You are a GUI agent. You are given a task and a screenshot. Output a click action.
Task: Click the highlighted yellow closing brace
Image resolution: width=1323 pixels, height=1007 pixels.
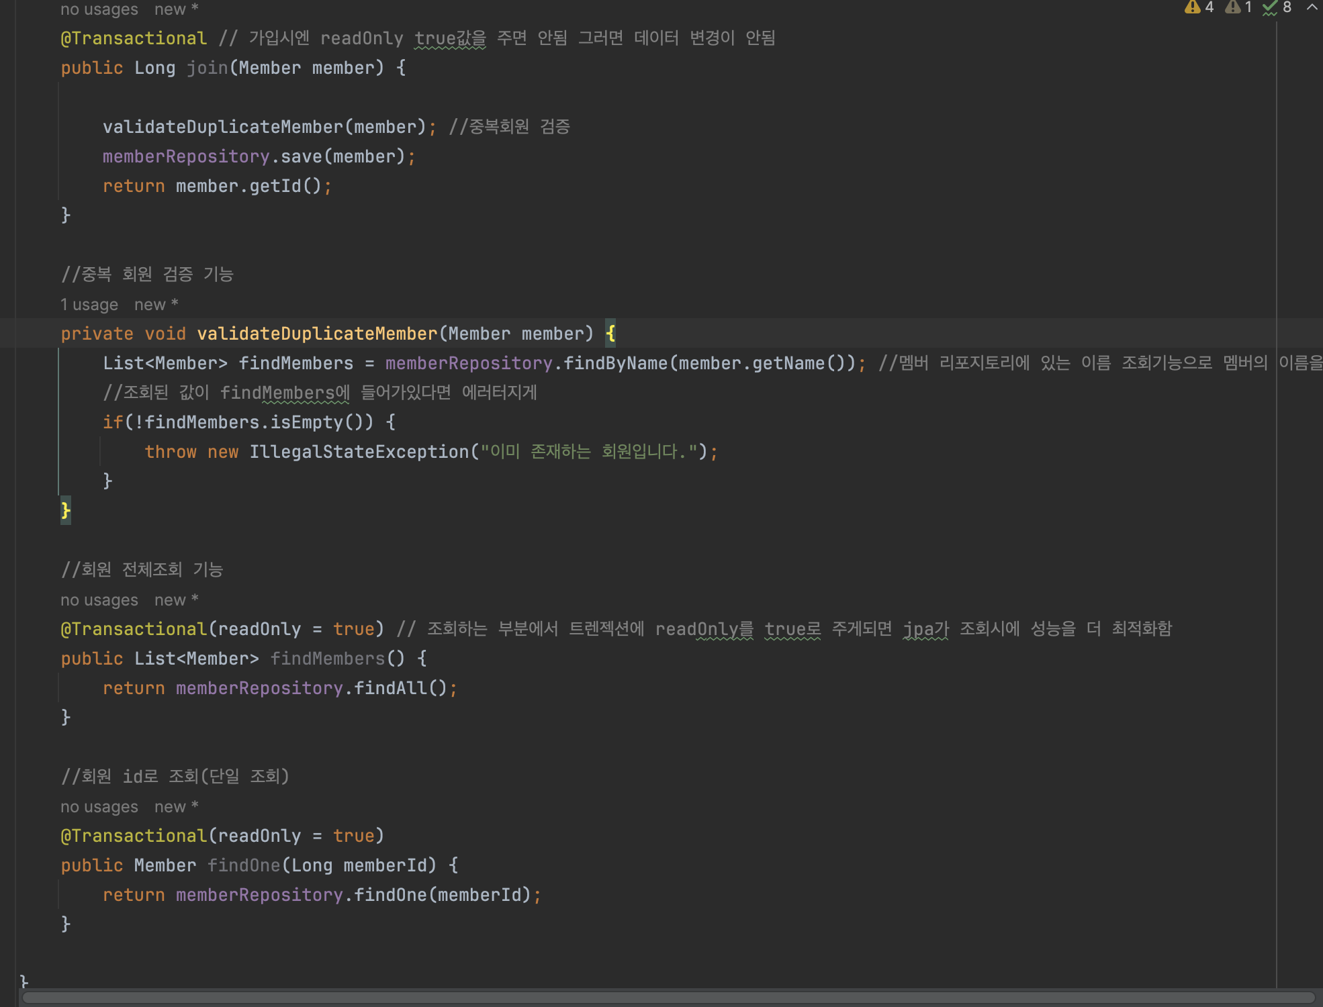pyautogui.click(x=66, y=511)
